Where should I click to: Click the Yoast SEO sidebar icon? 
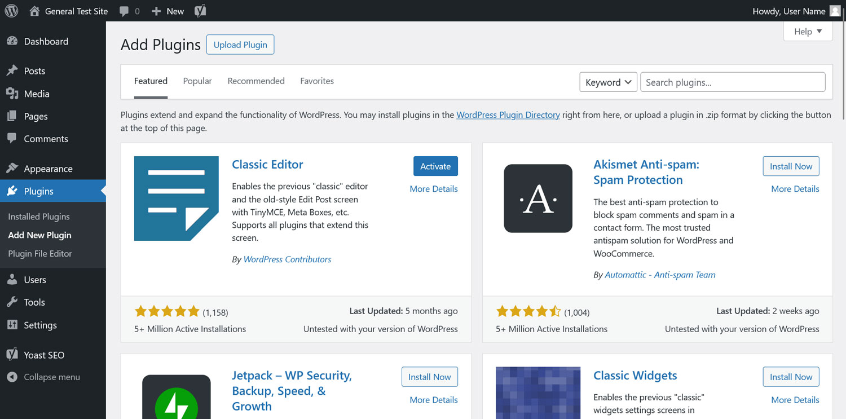[12, 354]
